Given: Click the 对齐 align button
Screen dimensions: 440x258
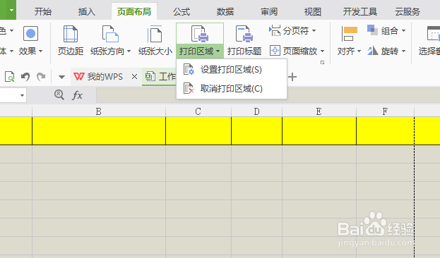Looking at the screenshot, I should tap(349, 41).
